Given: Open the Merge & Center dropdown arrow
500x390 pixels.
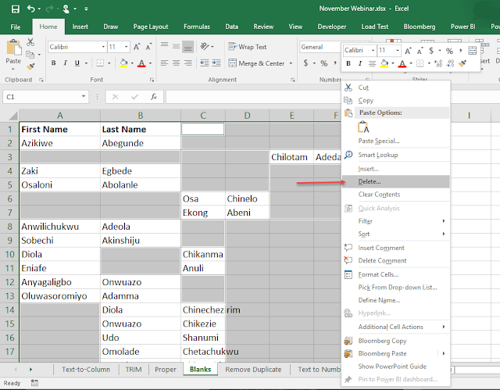Looking at the screenshot, I should [x=291, y=63].
